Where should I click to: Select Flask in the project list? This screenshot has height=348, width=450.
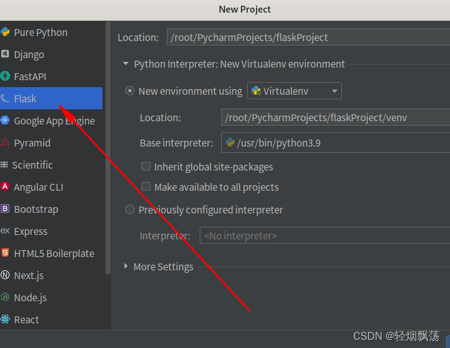point(51,99)
